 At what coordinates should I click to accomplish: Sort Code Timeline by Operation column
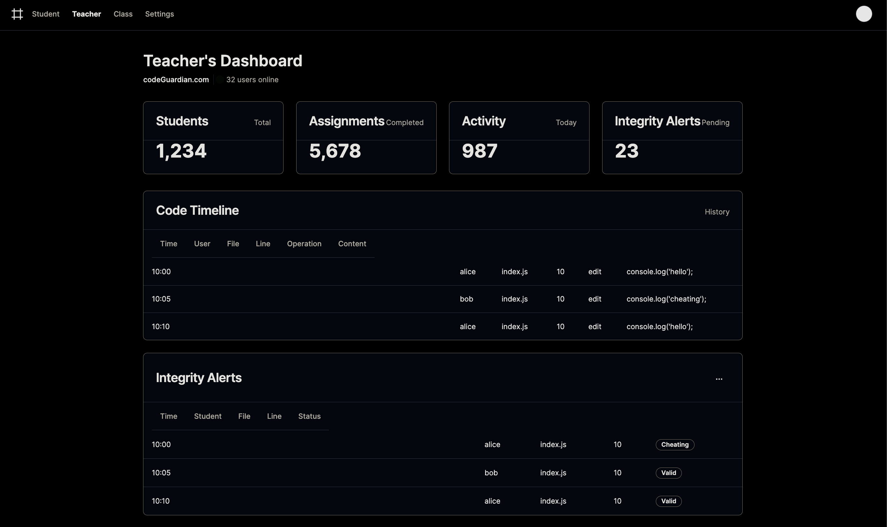[x=304, y=244]
